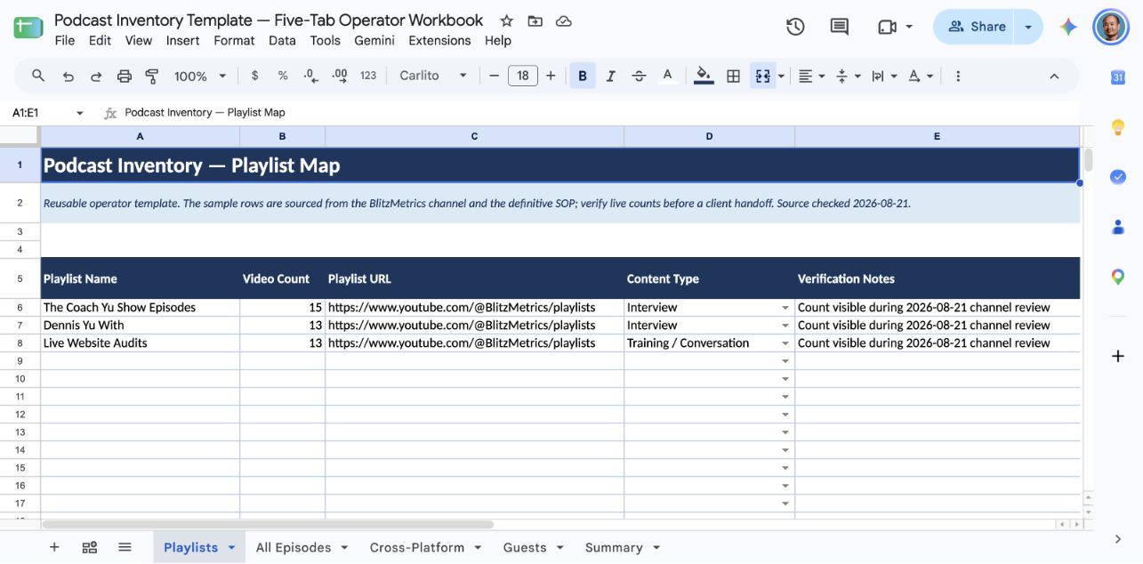Add a new sheet
Image resolution: width=1143 pixels, height=564 pixels.
tap(54, 547)
